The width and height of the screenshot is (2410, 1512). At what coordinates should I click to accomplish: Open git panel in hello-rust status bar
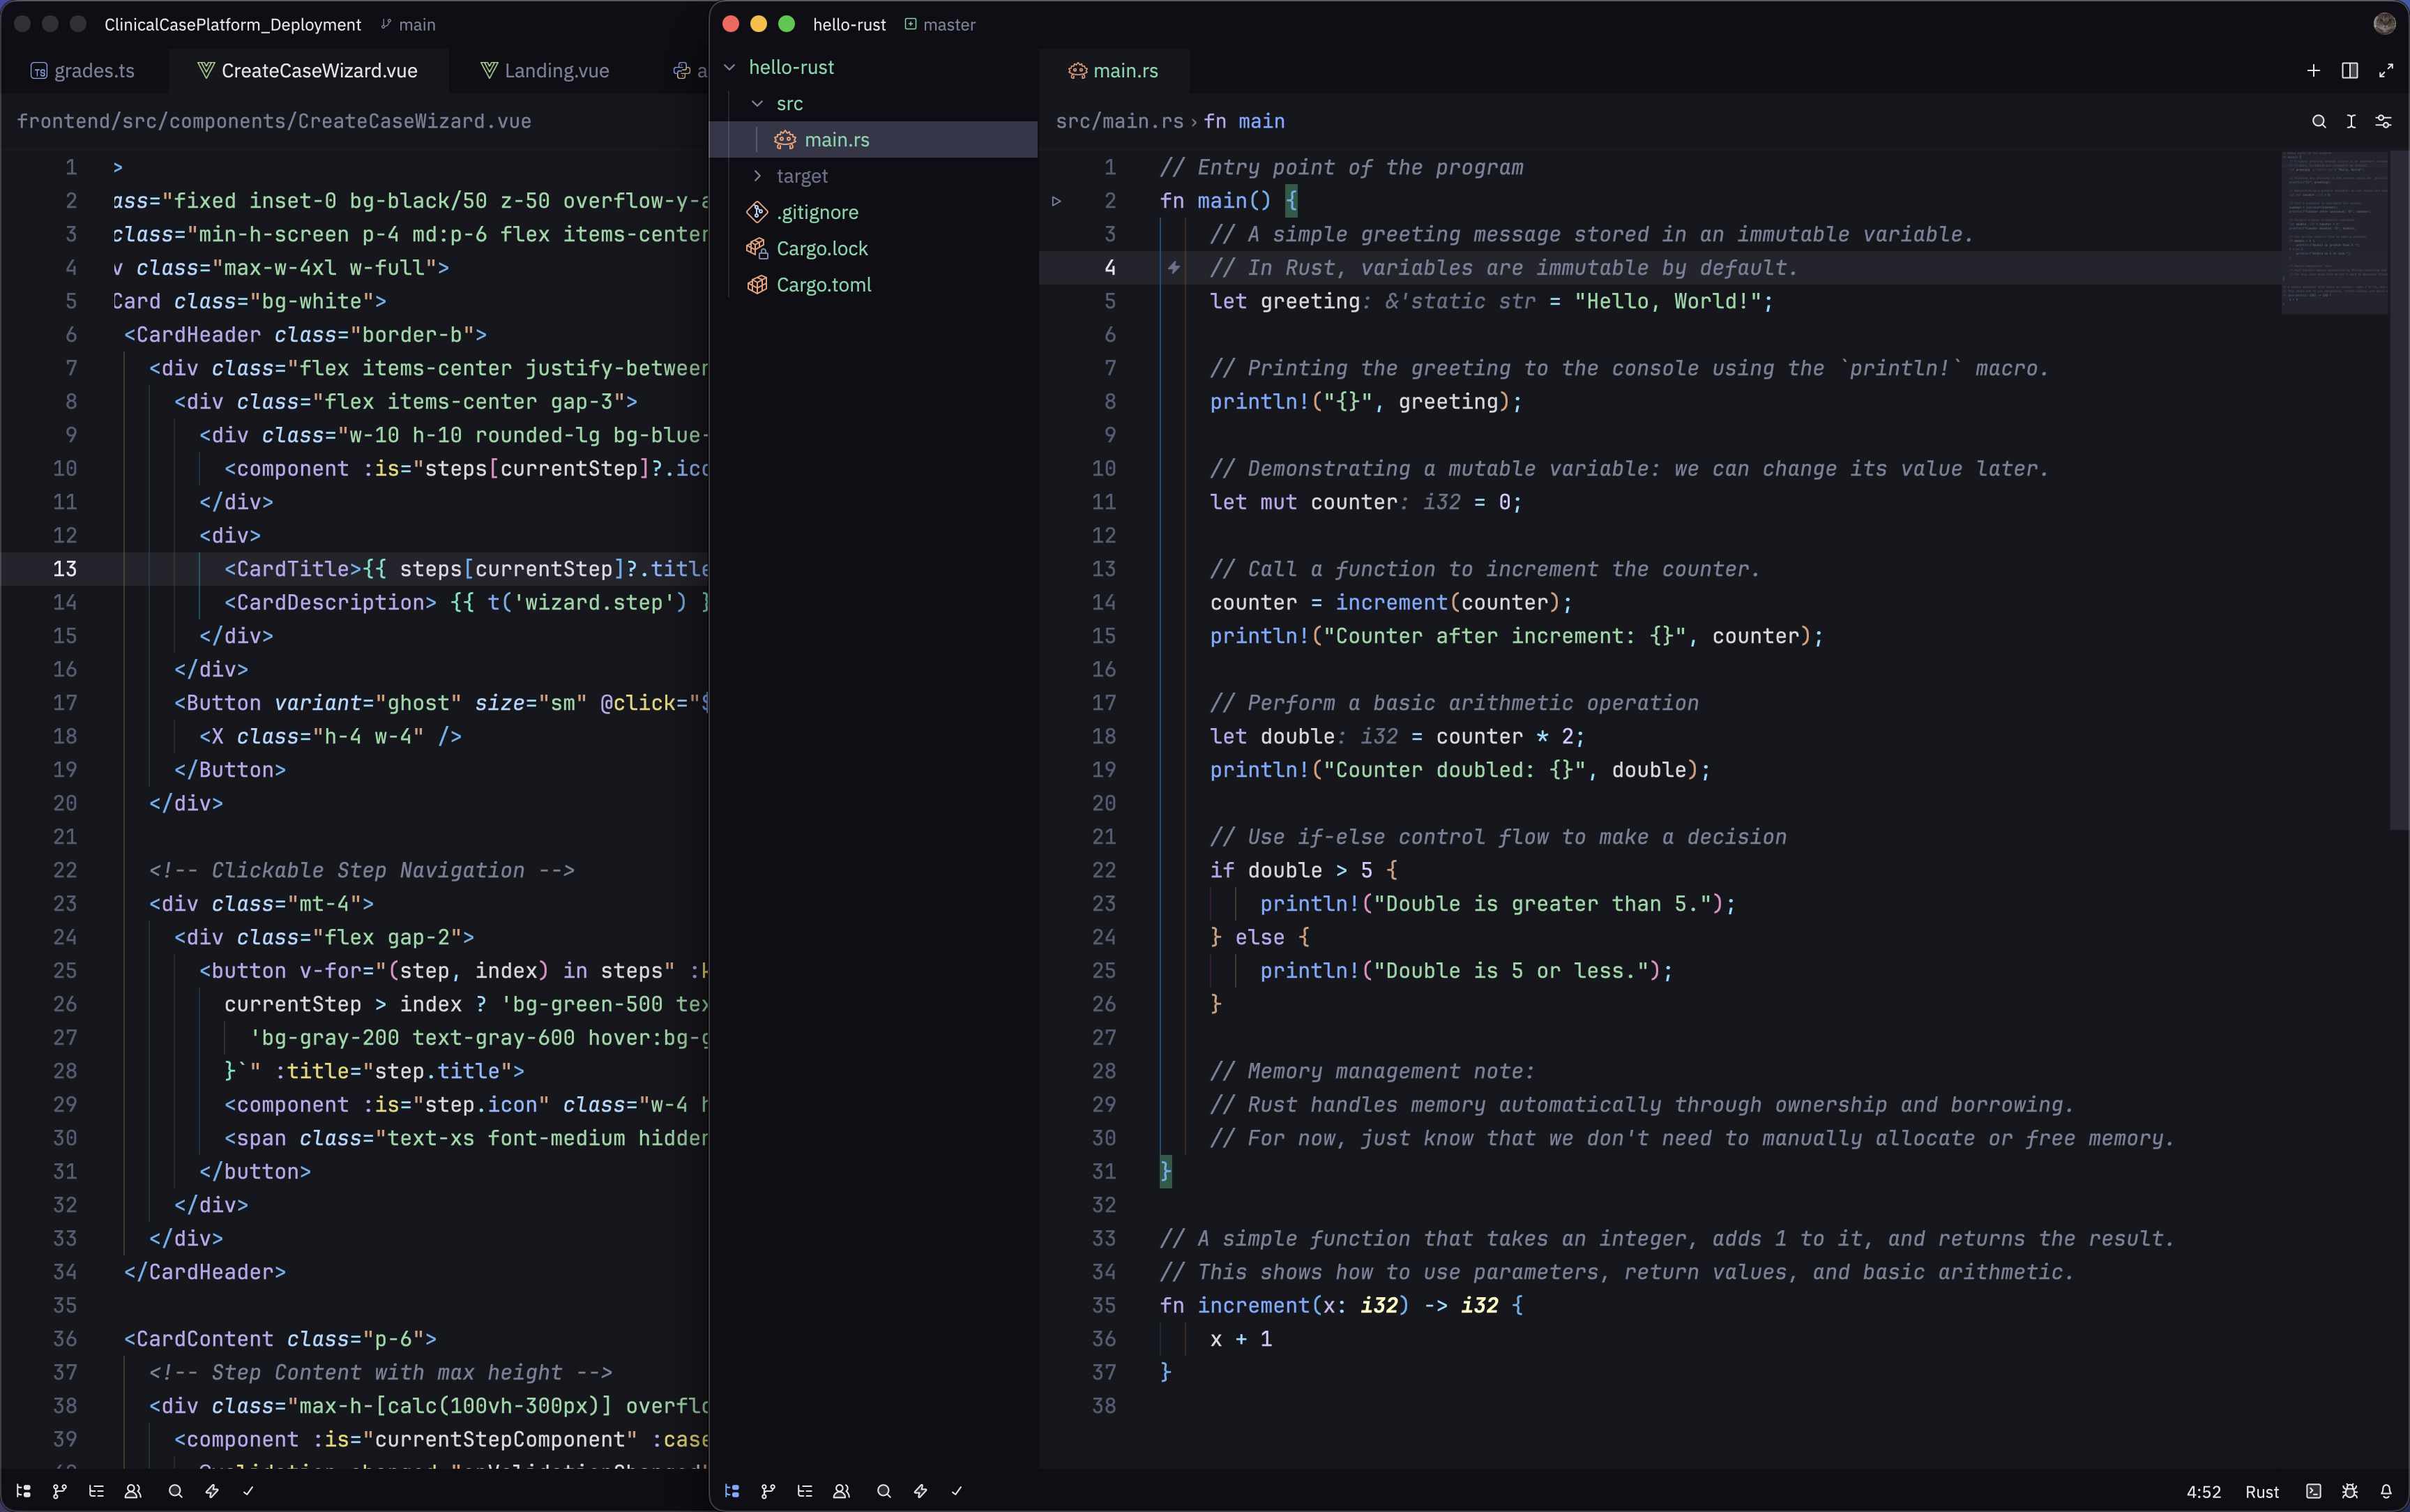[768, 1491]
